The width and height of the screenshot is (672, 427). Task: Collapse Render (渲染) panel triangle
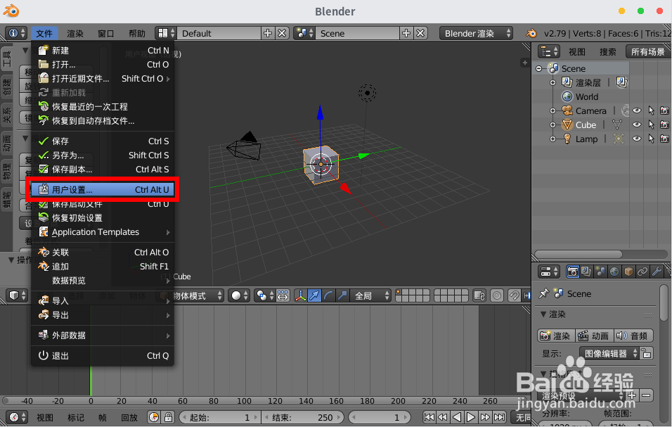[x=543, y=314]
